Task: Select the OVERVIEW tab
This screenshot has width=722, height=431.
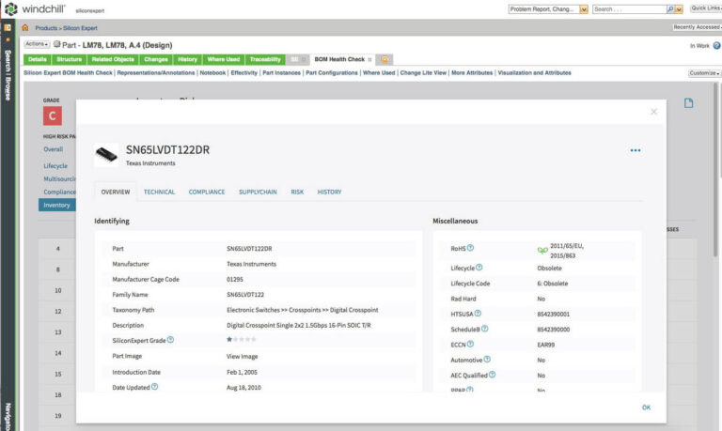Action: (x=116, y=192)
